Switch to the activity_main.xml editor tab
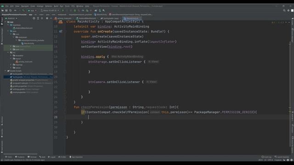This screenshot has height=165, width=294. point(63,18)
